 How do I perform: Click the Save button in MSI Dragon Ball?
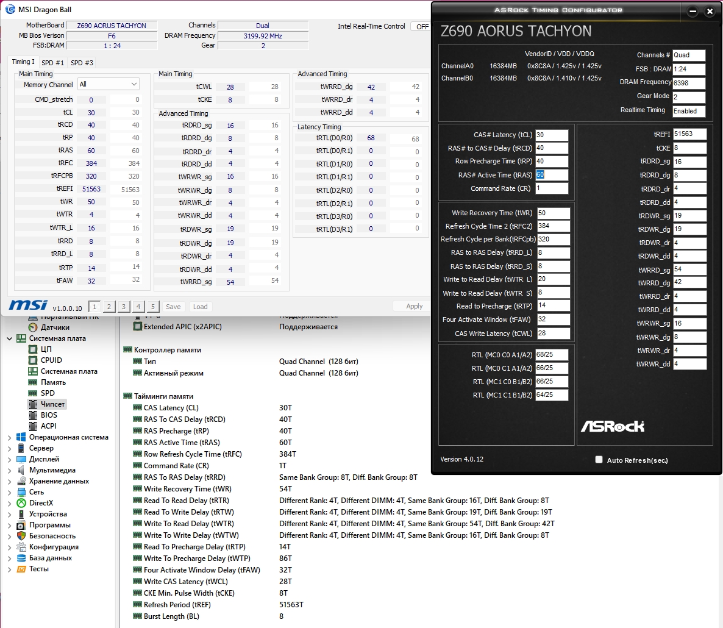[173, 307]
